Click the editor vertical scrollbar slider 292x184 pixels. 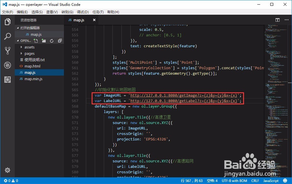click(290, 82)
